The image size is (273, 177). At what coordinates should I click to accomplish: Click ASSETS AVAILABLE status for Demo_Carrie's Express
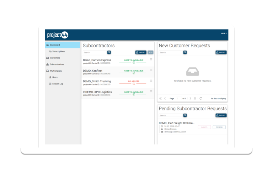click(134, 60)
